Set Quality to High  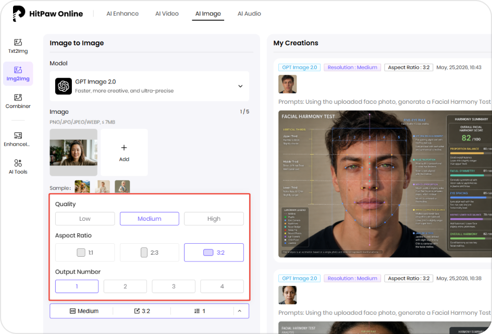pos(214,219)
